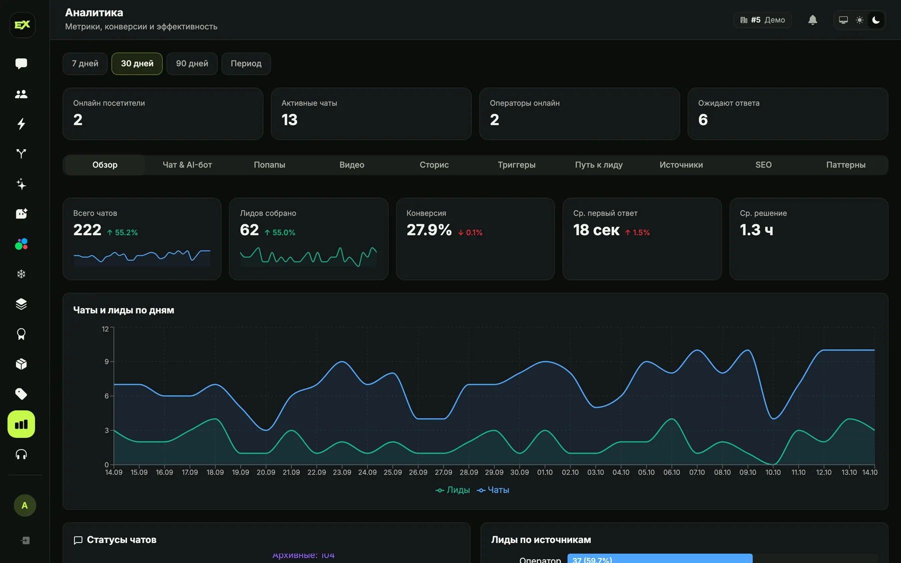Open the #5 Демо project selector
The image size is (901, 563).
click(762, 20)
